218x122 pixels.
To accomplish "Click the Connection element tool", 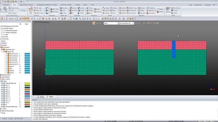I will pyautogui.click(x=131, y=13).
